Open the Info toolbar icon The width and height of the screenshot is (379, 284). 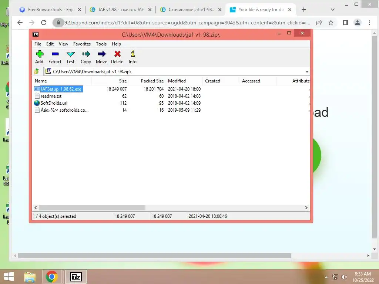(x=133, y=54)
